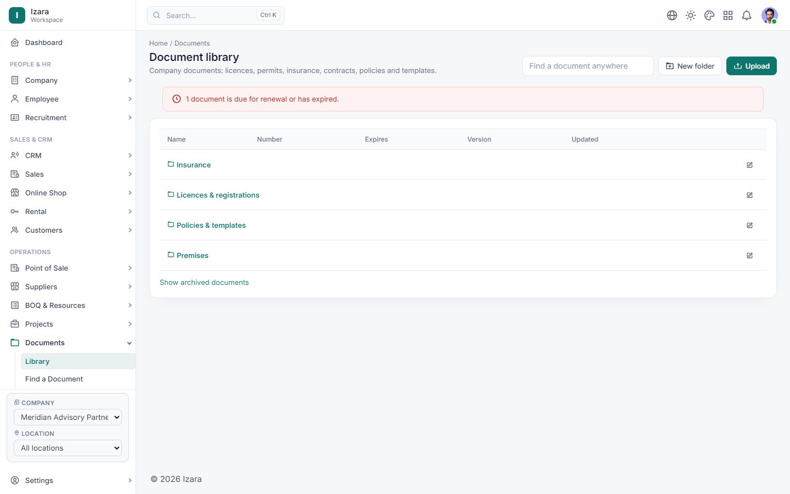The width and height of the screenshot is (790, 494).
Task: Open the color palette theme icon
Action: click(709, 15)
